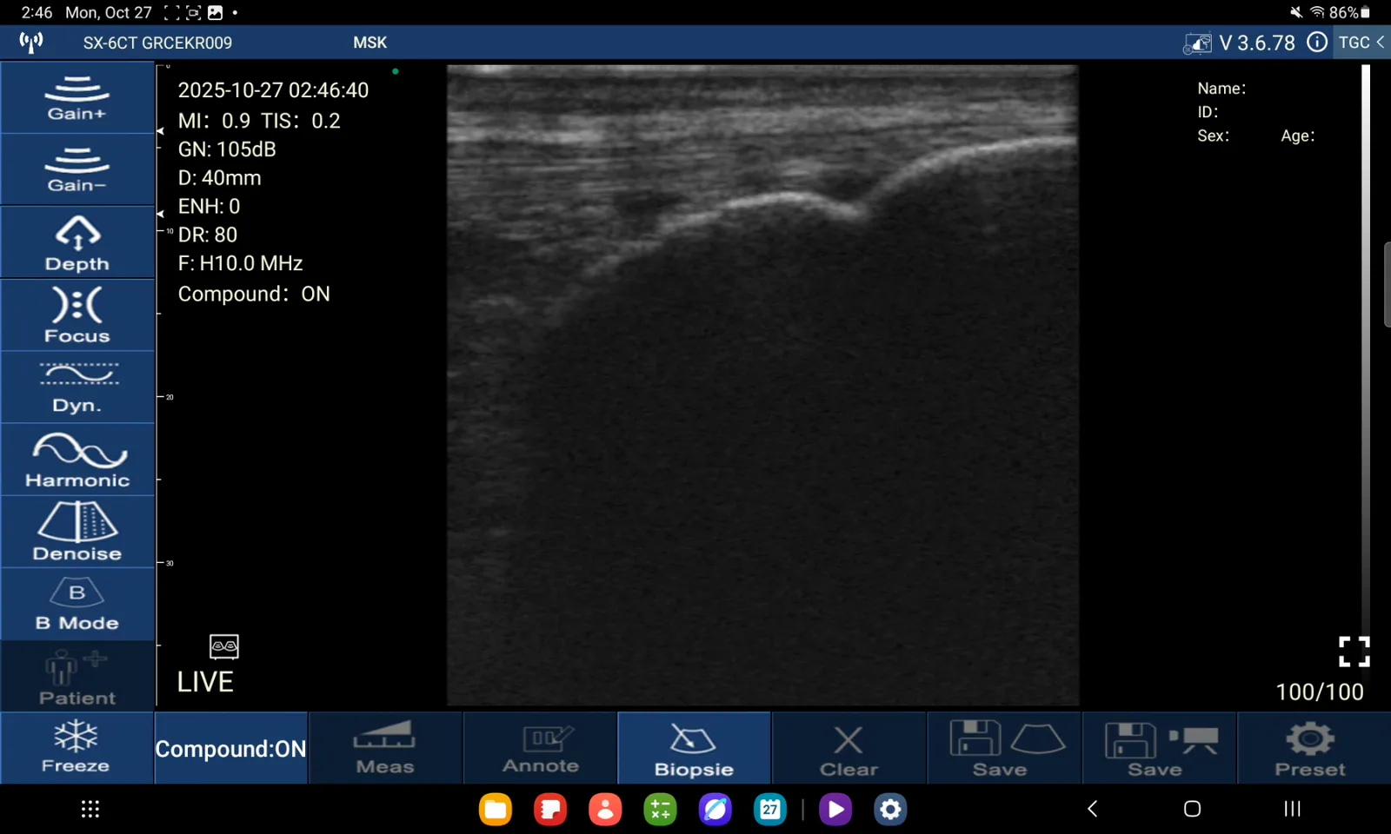
Task: Open Android recent apps
Action: point(1293,809)
